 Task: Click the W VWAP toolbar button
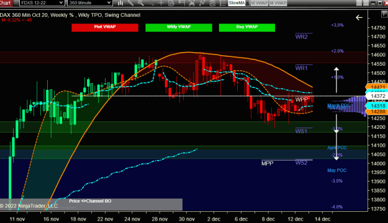coord(259,3)
